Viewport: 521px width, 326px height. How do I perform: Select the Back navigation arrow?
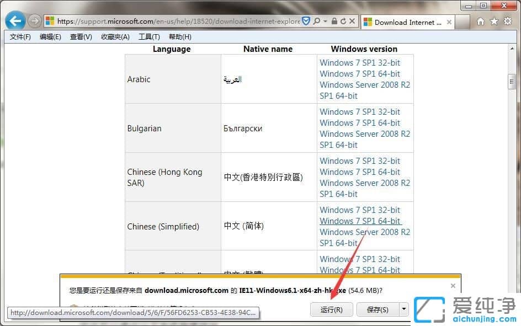[x=15, y=20]
